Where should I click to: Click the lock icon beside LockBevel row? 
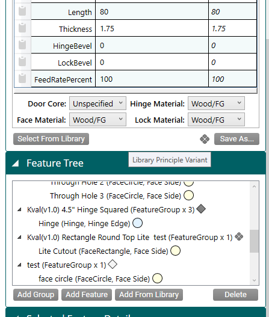(x=22, y=61)
